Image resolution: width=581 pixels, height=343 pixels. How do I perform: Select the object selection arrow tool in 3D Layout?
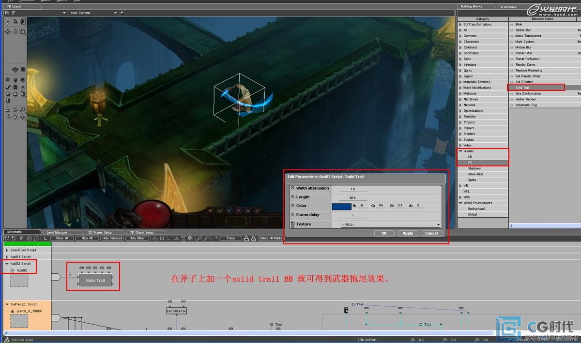pyautogui.click(x=7, y=21)
